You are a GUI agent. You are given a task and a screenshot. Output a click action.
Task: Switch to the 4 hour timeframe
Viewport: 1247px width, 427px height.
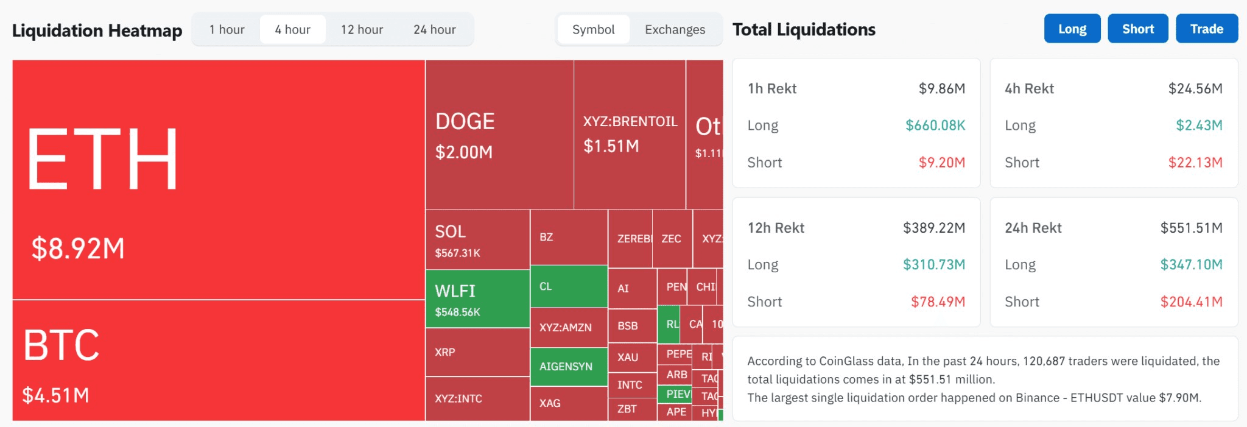[292, 29]
